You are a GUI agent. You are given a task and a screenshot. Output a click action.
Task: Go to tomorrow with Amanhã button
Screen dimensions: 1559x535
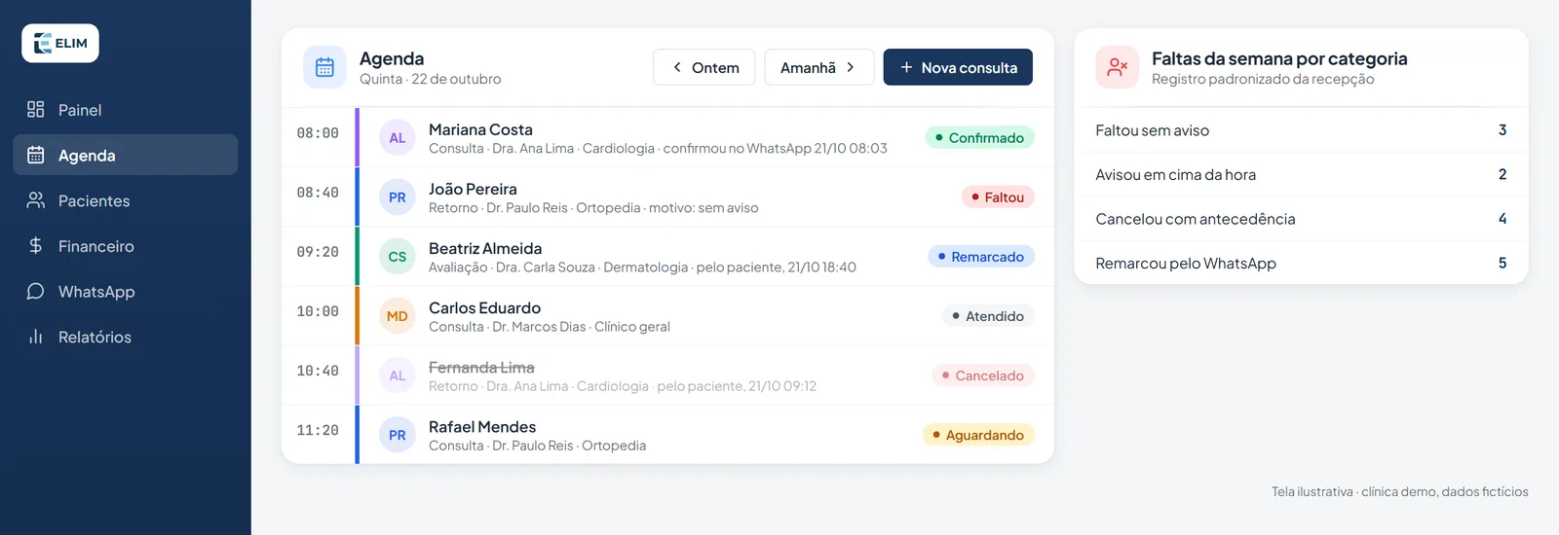[819, 67]
